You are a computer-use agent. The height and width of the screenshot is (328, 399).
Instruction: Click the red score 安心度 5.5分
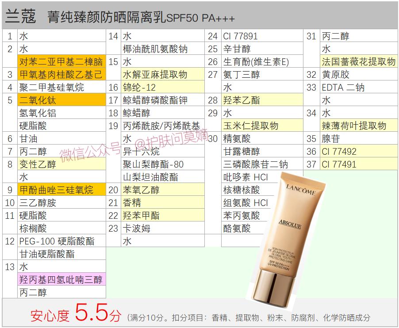click(x=76, y=313)
